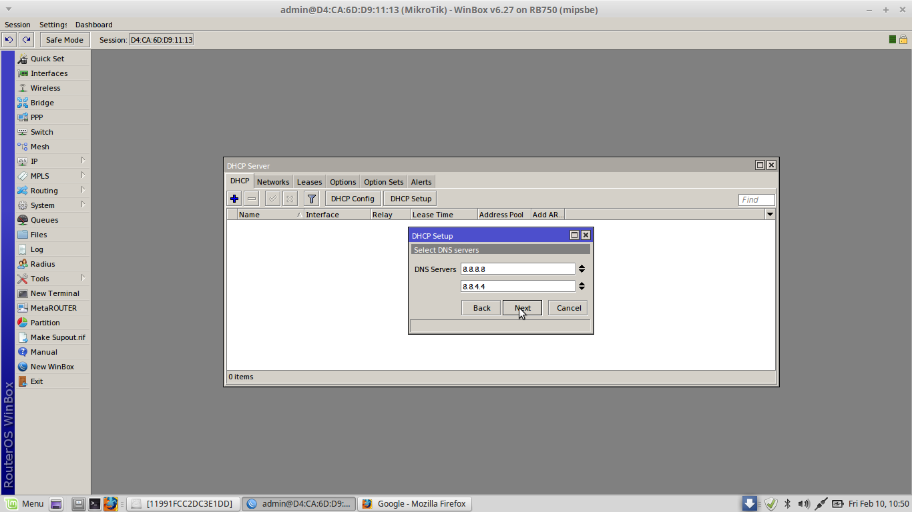
Task: Sort by the Lease Time column header
Action: tap(444, 215)
